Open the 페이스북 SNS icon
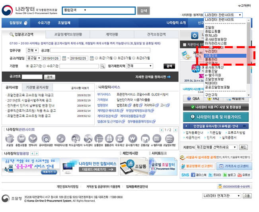Image resolution: width=259 pixels, height=212 pixels. coord(193,175)
